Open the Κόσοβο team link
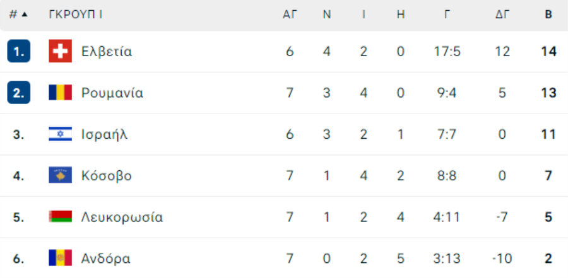The height and width of the screenshot is (278, 568). click(106, 176)
